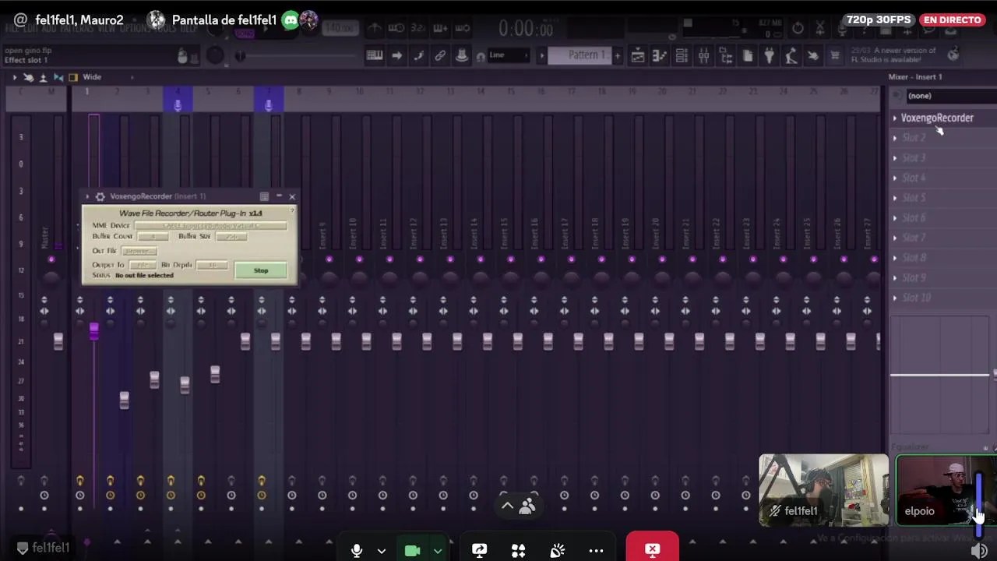Click the fel1fel1 webcam thumbnail

[x=823, y=490]
